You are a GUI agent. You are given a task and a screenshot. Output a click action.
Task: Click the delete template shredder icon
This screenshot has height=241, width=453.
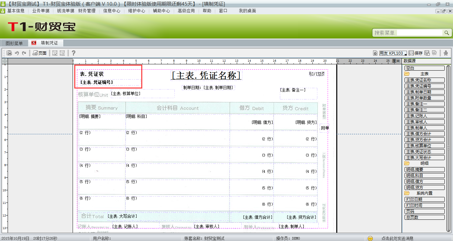click(434, 53)
